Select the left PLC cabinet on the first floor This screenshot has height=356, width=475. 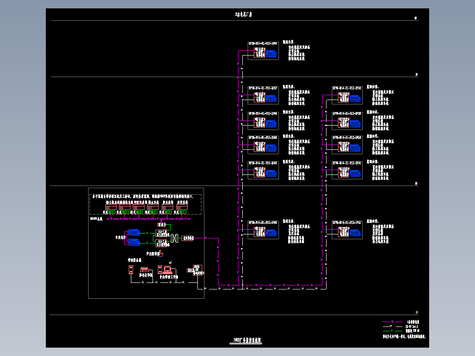click(x=263, y=230)
